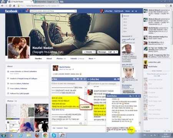
Task: Add friends to Naufal Nadan chat icon
Action: (130, 96)
